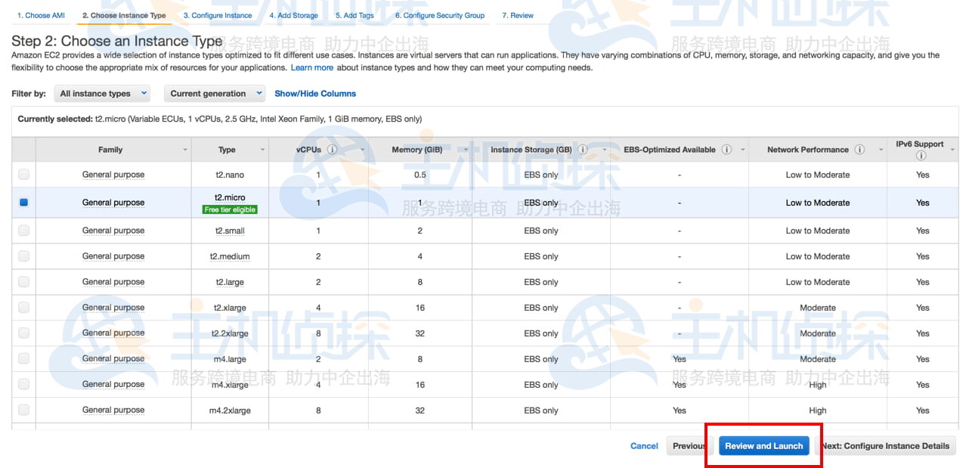966x468 pixels.
Task: Click the t2.2xlarge type cell
Action: pyautogui.click(x=230, y=333)
